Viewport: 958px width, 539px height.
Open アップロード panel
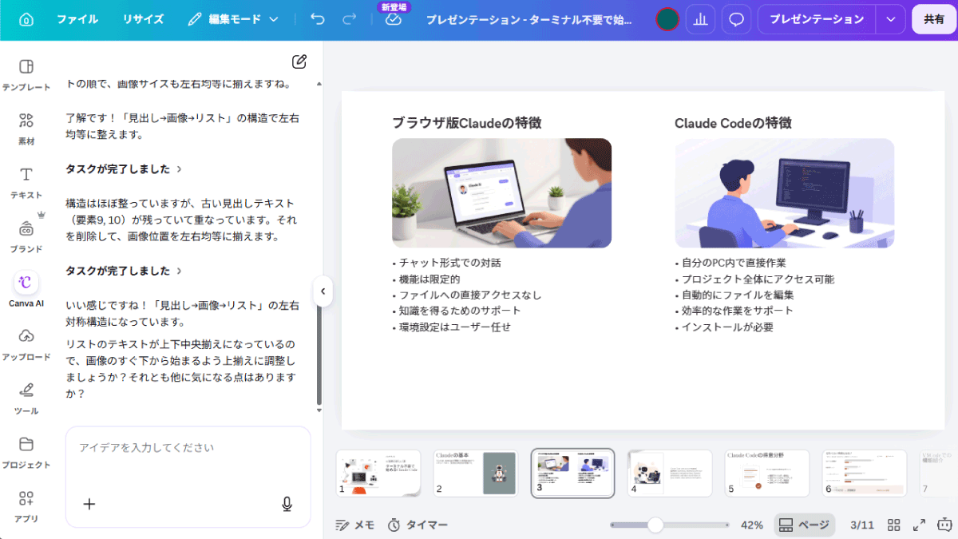(x=26, y=344)
